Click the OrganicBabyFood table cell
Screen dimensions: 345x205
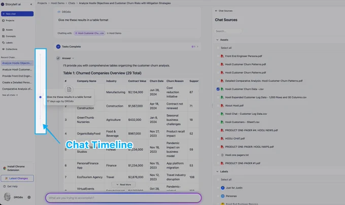coord(89,134)
